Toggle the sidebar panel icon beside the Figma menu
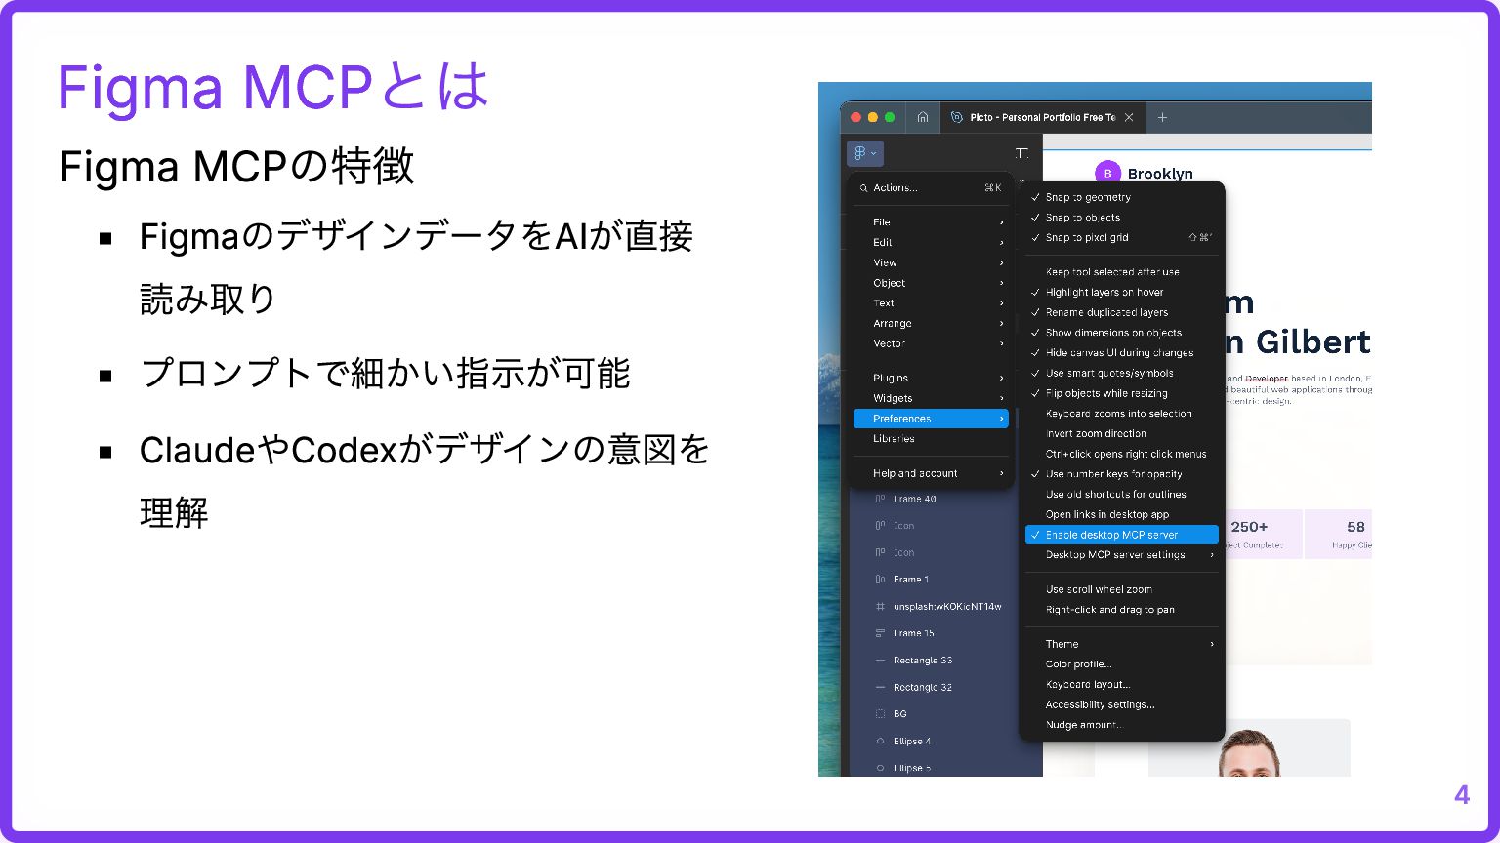Screen dimensions: 1500x843 coord(1021,153)
